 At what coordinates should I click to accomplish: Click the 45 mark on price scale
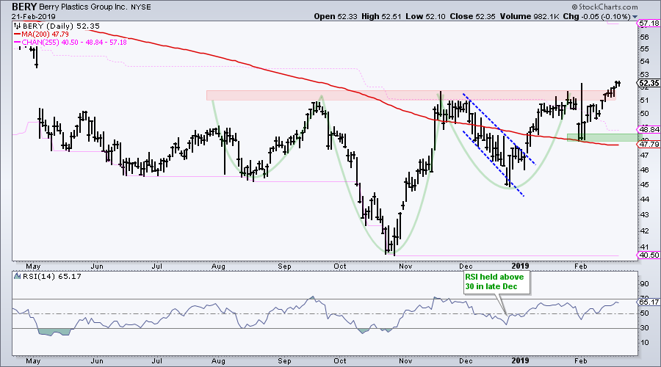coord(644,184)
